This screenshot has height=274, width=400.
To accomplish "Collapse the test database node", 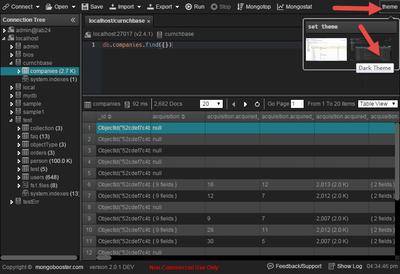I will pyautogui.click(x=11, y=120).
